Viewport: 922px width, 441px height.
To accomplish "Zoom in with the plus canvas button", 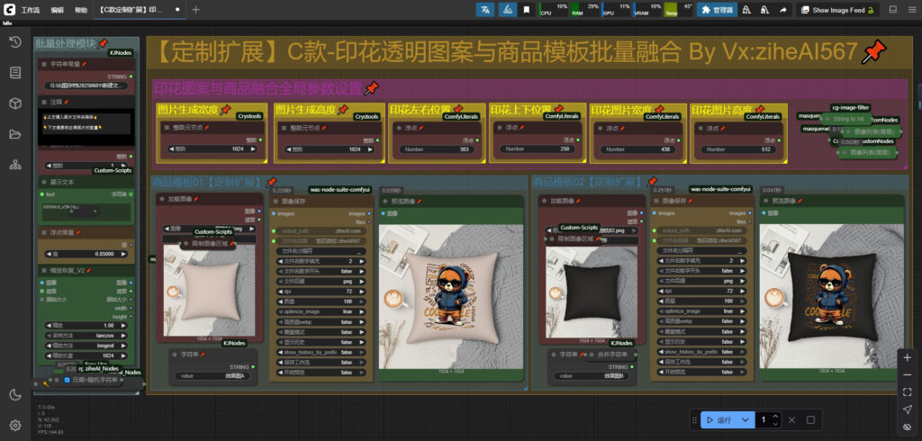I will click(x=907, y=357).
